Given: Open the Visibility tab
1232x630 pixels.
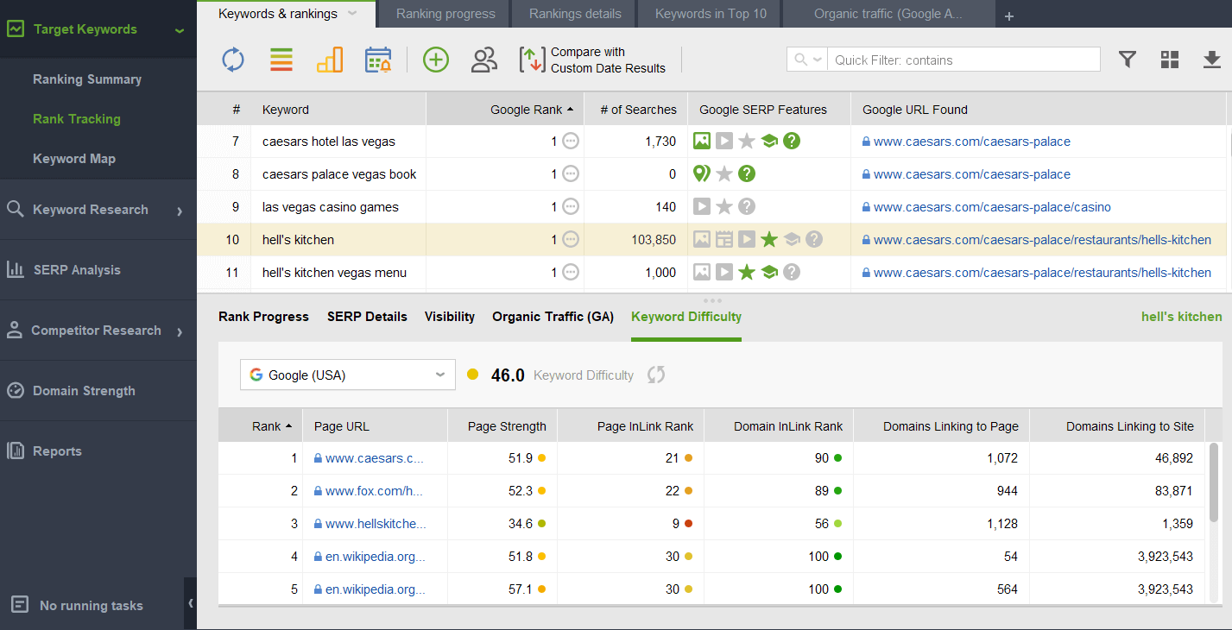Looking at the screenshot, I should (450, 317).
